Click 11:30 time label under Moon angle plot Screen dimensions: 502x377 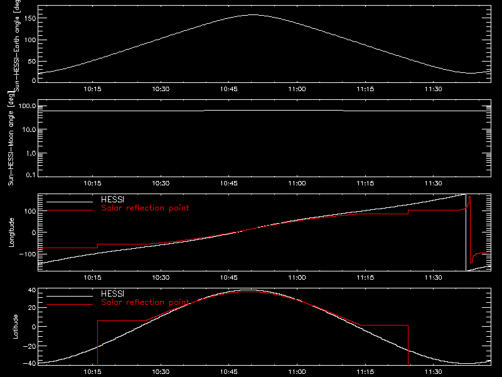click(x=434, y=183)
